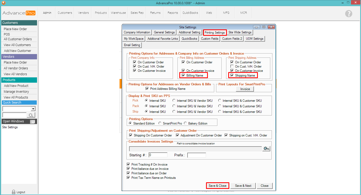Uncheck the Billing Name checkbox
This screenshot has height=195, width=361.
click(x=183, y=76)
